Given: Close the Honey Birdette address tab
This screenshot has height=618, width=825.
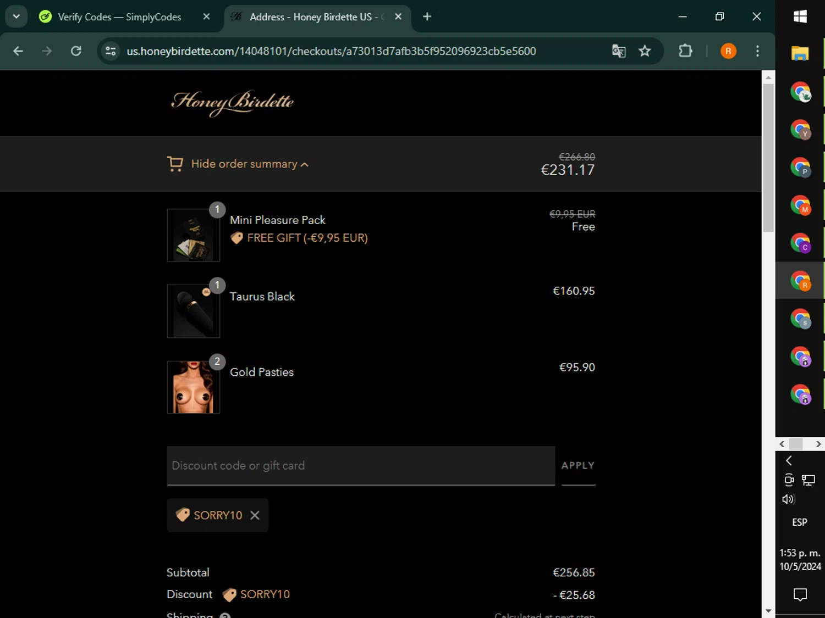Looking at the screenshot, I should point(398,17).
